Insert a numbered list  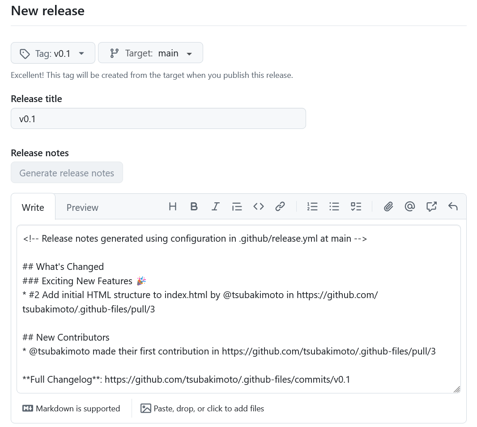tap(312, 207)
